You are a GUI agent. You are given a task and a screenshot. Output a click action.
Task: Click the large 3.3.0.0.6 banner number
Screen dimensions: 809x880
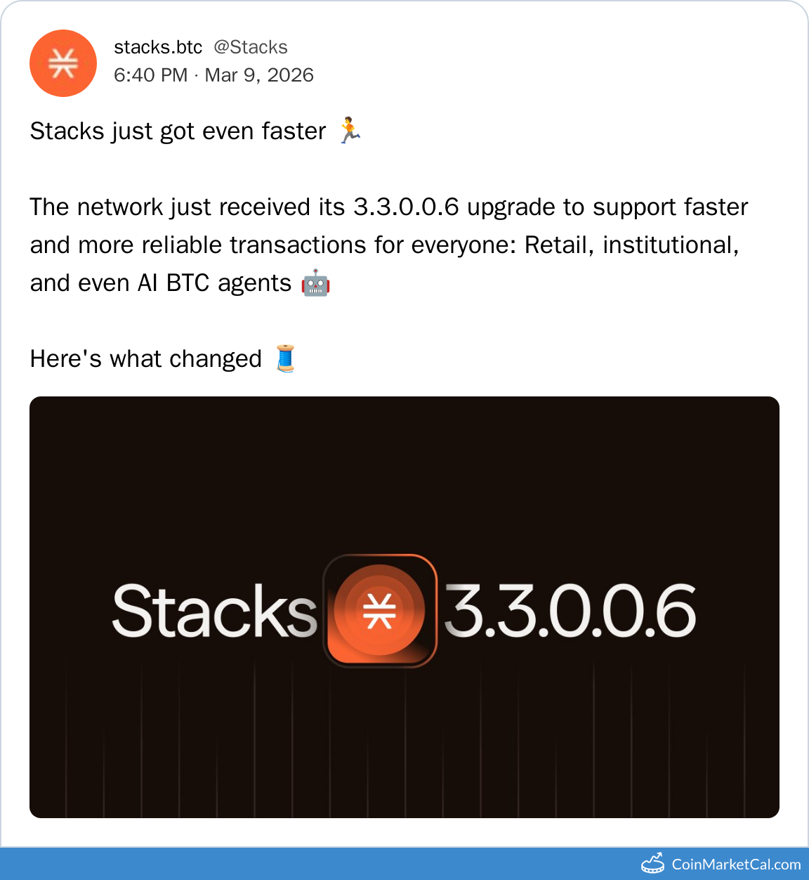(x=570, y=612)
